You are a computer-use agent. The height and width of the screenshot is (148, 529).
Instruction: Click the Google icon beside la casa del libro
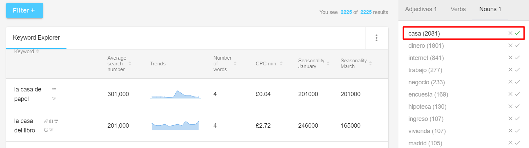point(46,130)
